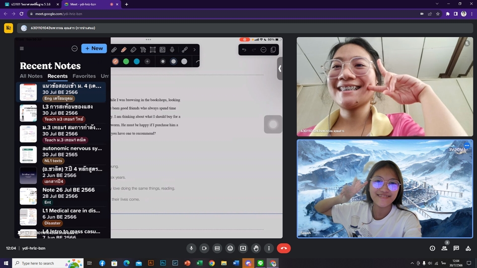Screen dimensions: 477x268
Task: Click the address bar meet.google.com URL
Action: coord(59,14)
